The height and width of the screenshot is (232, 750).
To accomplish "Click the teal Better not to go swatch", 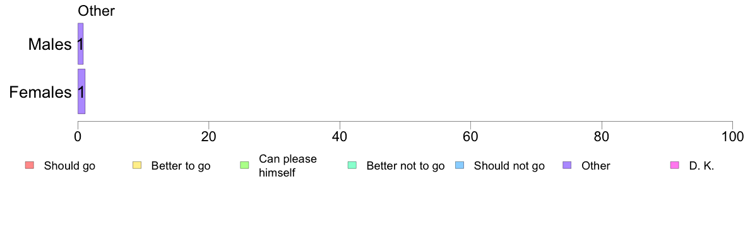I will (352, 166).
